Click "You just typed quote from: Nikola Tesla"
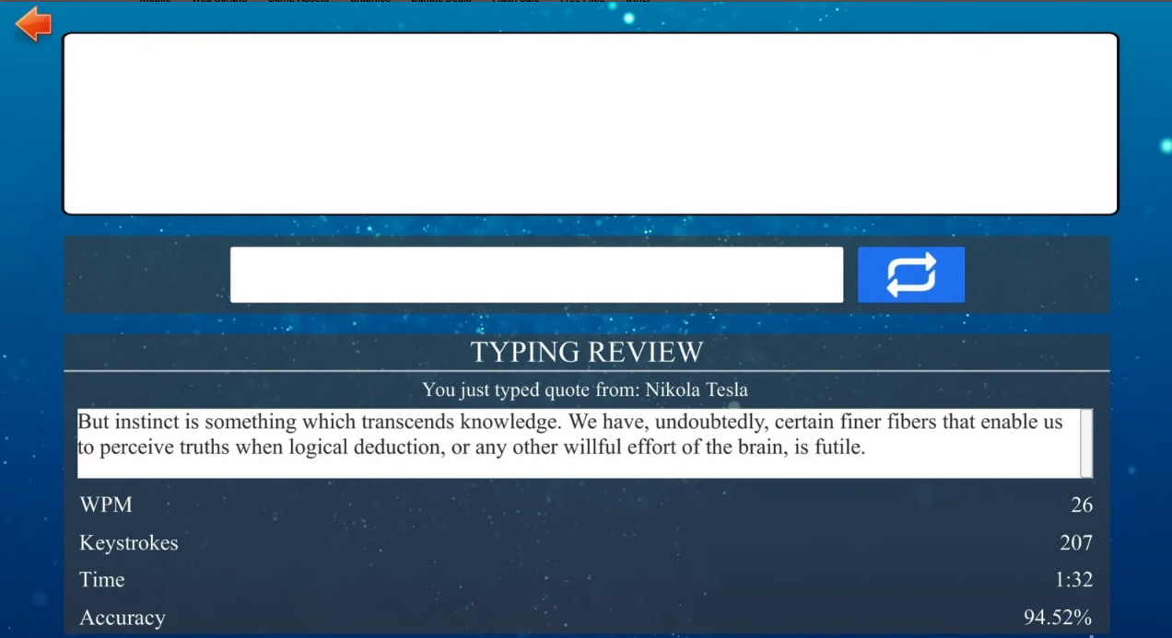 (x=585, y=389)
